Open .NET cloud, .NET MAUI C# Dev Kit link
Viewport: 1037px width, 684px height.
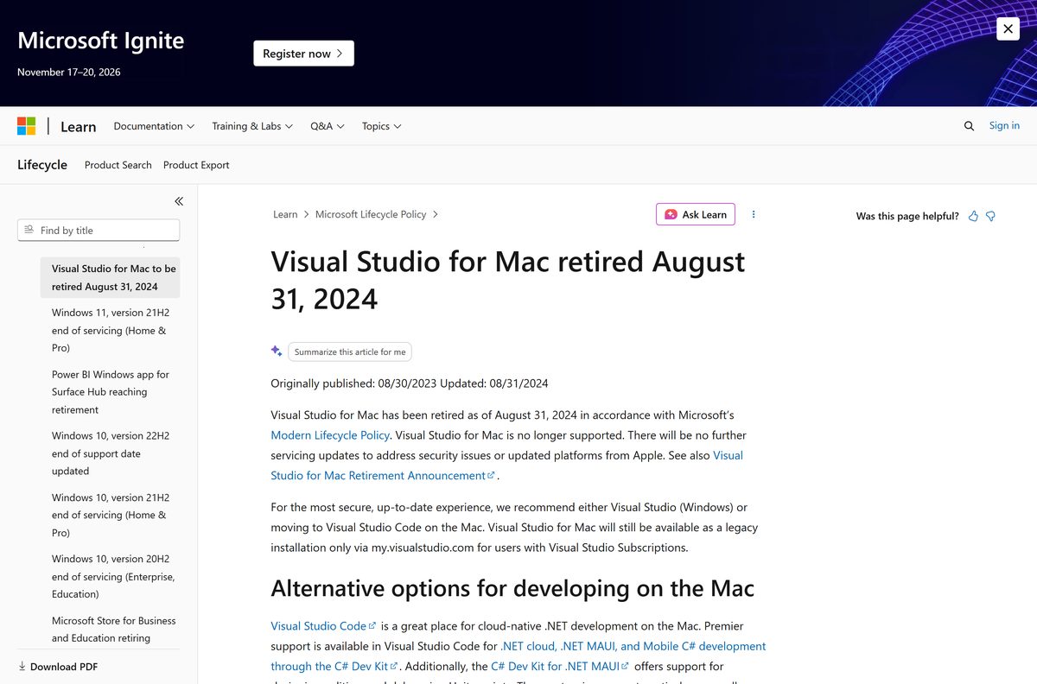(518, 656)
